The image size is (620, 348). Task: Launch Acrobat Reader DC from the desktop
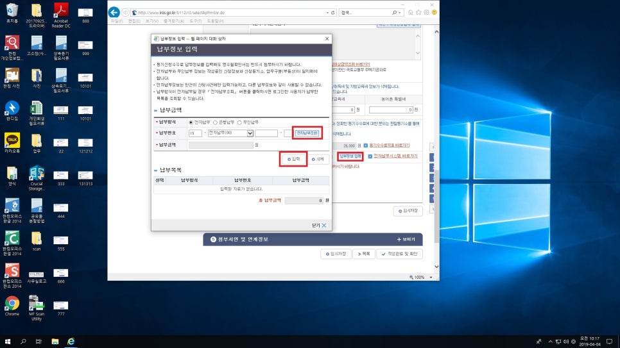click(x=61, y=15)
